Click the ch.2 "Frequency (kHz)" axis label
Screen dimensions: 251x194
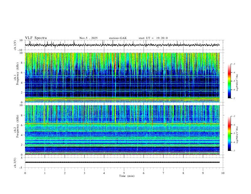click(17, 127)
